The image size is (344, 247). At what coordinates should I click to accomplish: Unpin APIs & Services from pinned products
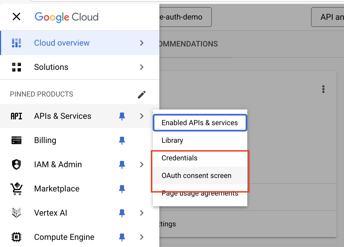coord(122,116)
